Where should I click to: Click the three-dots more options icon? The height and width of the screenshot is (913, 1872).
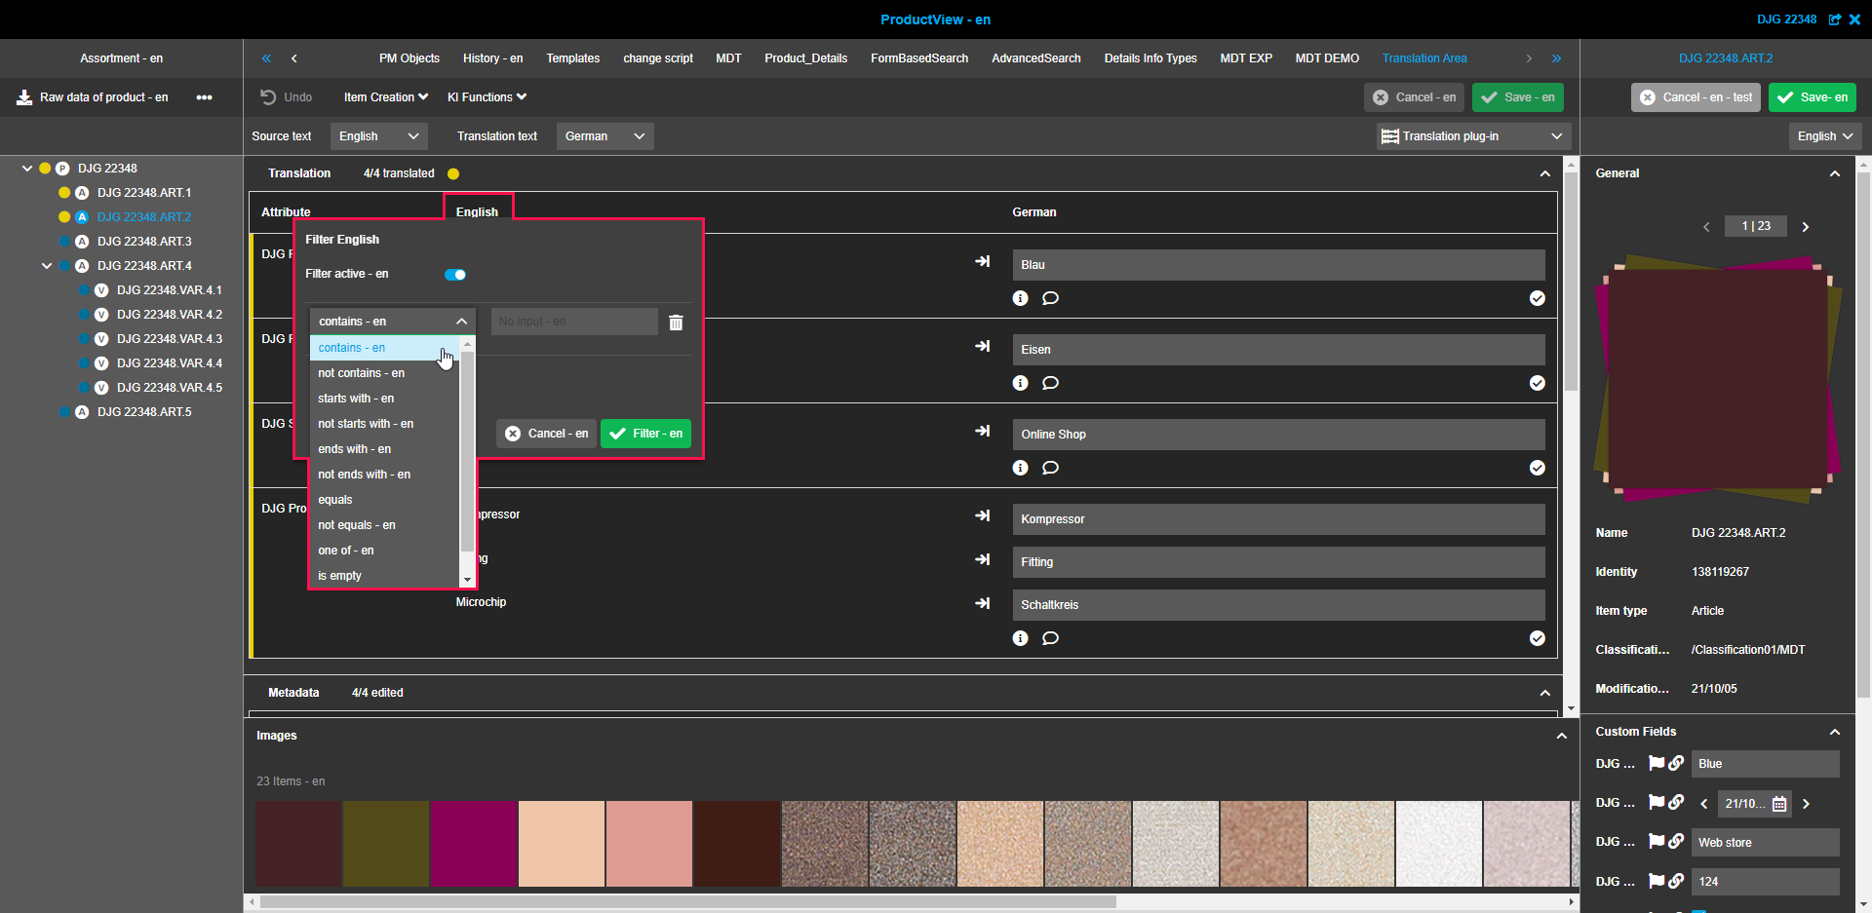(204, 97)
